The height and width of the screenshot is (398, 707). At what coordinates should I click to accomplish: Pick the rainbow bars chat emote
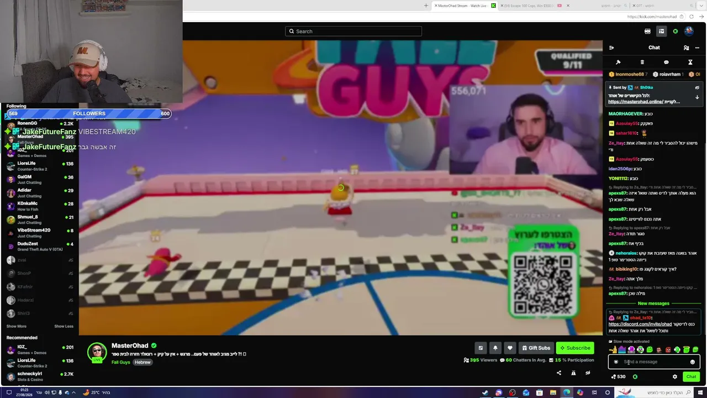pos(622,350)
